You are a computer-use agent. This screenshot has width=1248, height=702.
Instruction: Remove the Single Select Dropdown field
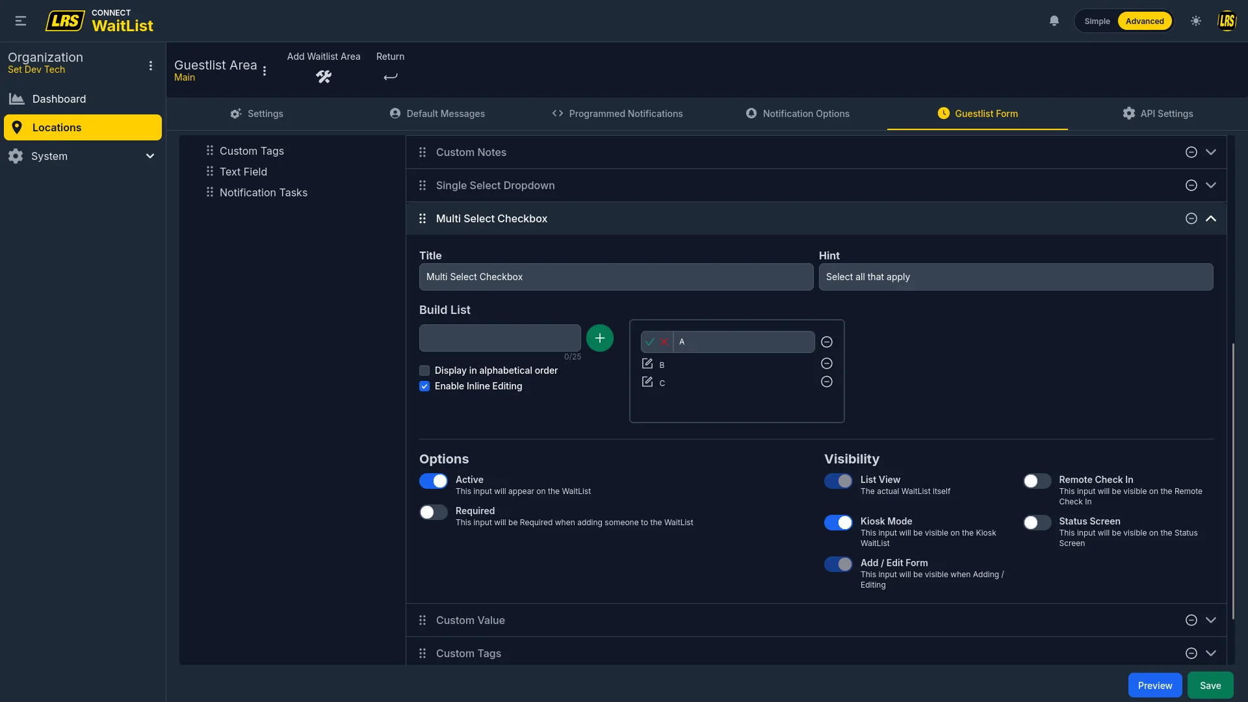tap(1191, 185)
